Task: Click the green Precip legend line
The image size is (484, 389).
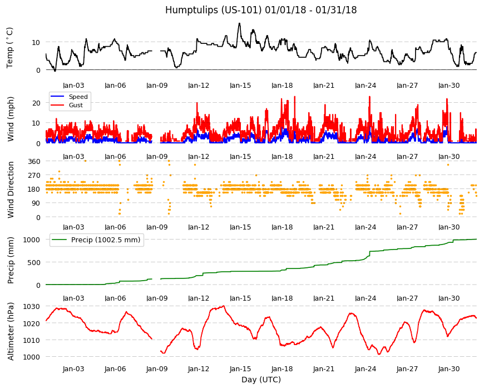Action: tap(60, 240)
